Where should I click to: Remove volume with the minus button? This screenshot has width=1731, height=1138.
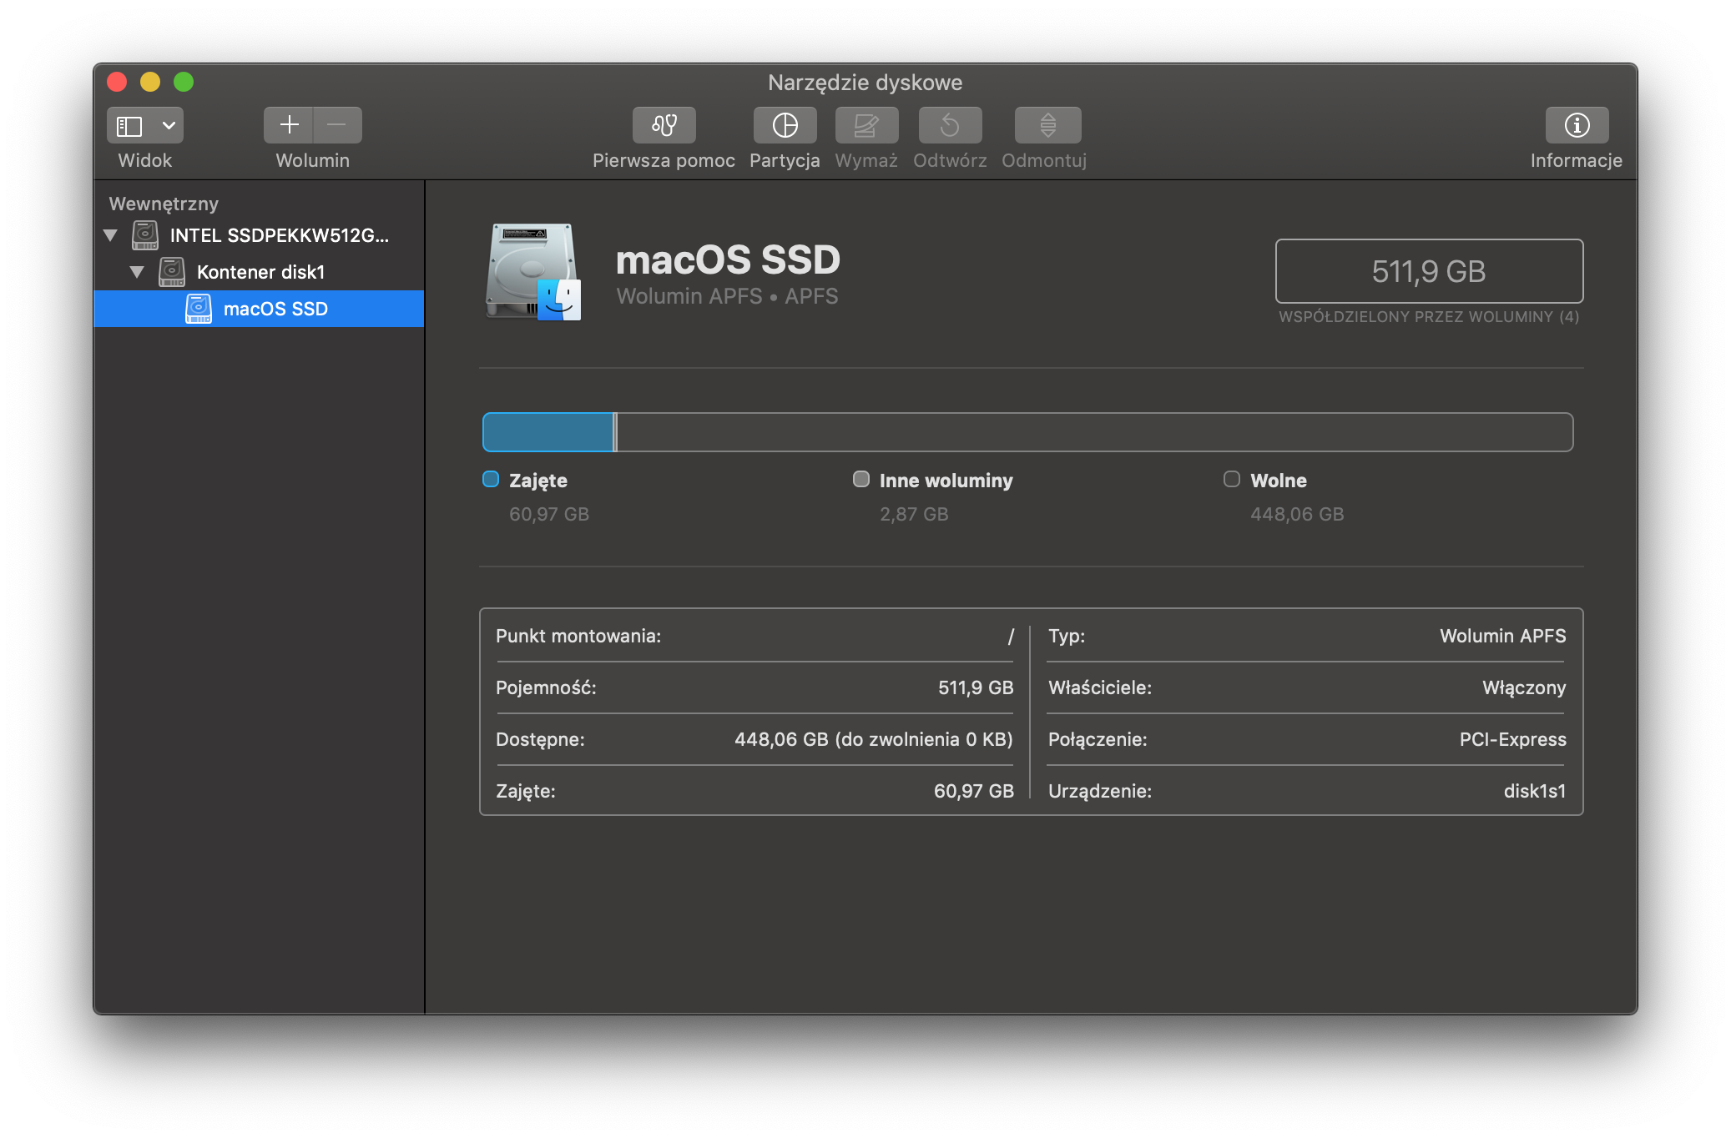click(x=337, y=125)
